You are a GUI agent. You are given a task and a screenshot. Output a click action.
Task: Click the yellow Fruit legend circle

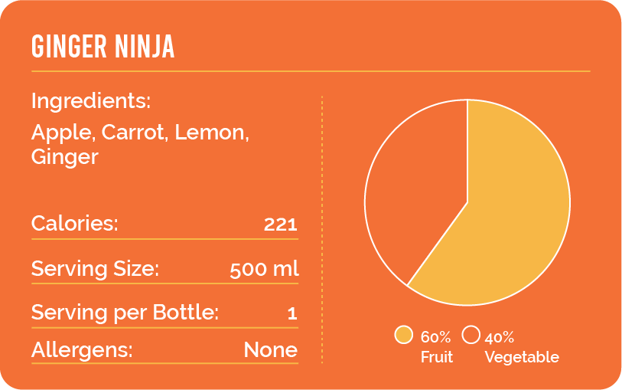(x=403, y=336)
